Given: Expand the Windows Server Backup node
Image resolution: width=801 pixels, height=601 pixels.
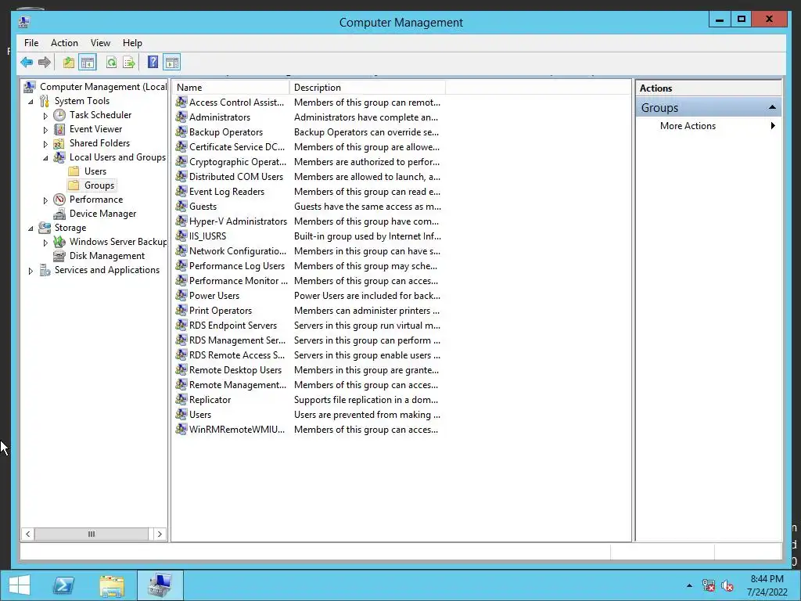Looking at the screenshot, I should [x=45, y=243].
